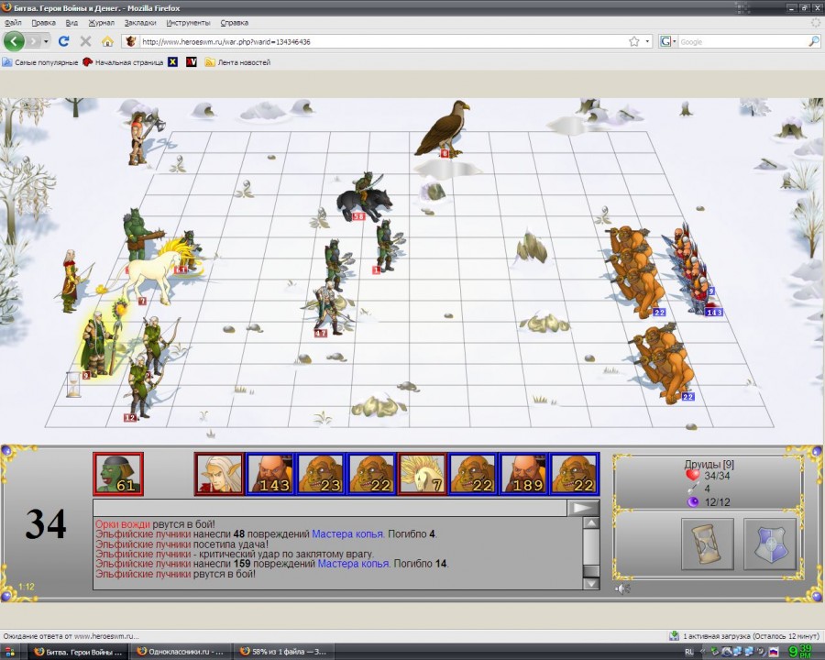Open the Google search engine dropdown

(668, 41)
